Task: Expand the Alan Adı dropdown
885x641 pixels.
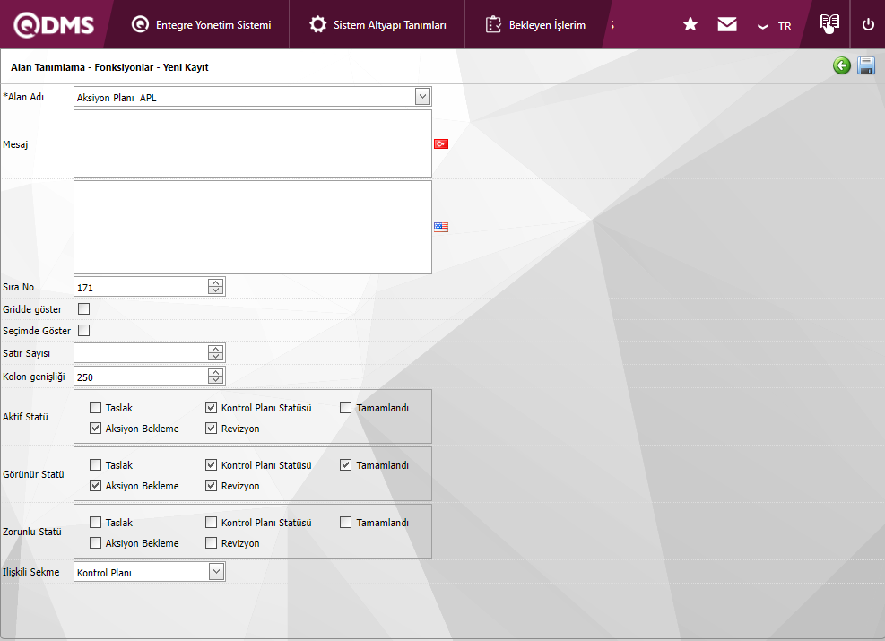Action: 422,97
